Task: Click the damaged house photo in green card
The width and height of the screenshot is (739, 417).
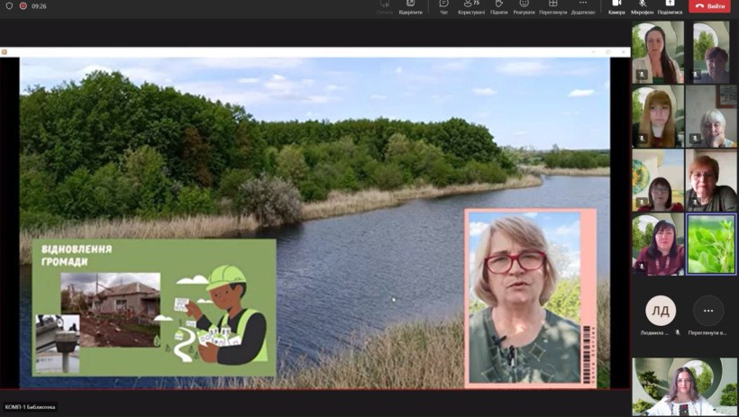Action: 110,310
